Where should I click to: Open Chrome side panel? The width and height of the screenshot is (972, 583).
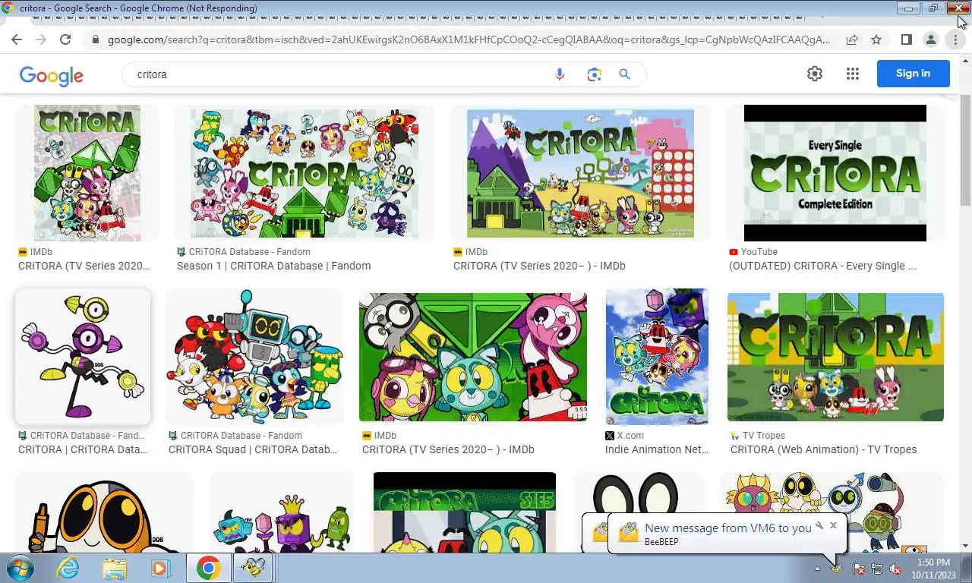(x=906, y=39)
